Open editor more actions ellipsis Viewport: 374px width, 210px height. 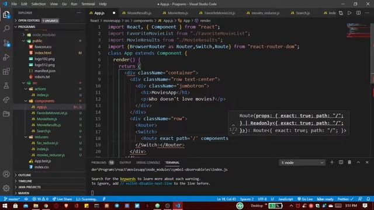pos(367,13)
